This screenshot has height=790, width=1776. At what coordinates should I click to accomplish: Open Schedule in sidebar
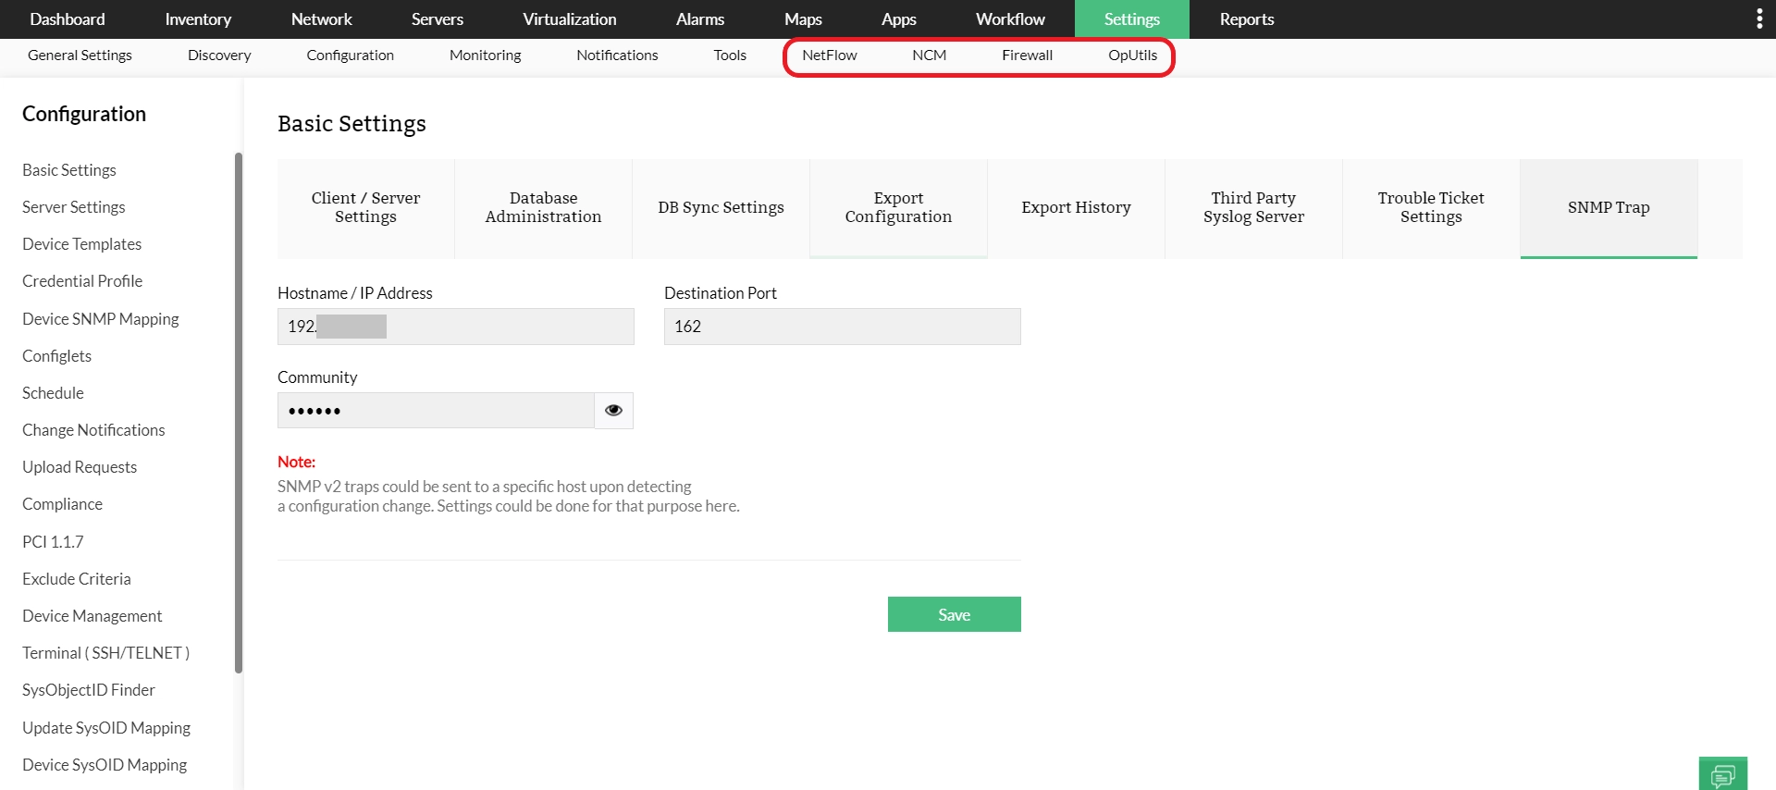tap(53, 393)
